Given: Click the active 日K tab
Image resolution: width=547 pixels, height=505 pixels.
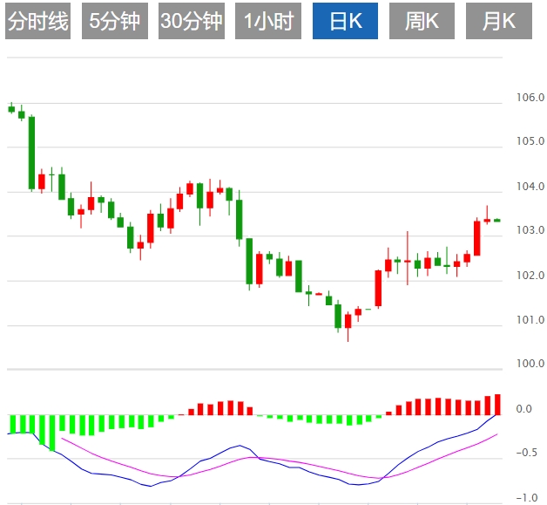Looking at the screenshot, I should (345, 22).
